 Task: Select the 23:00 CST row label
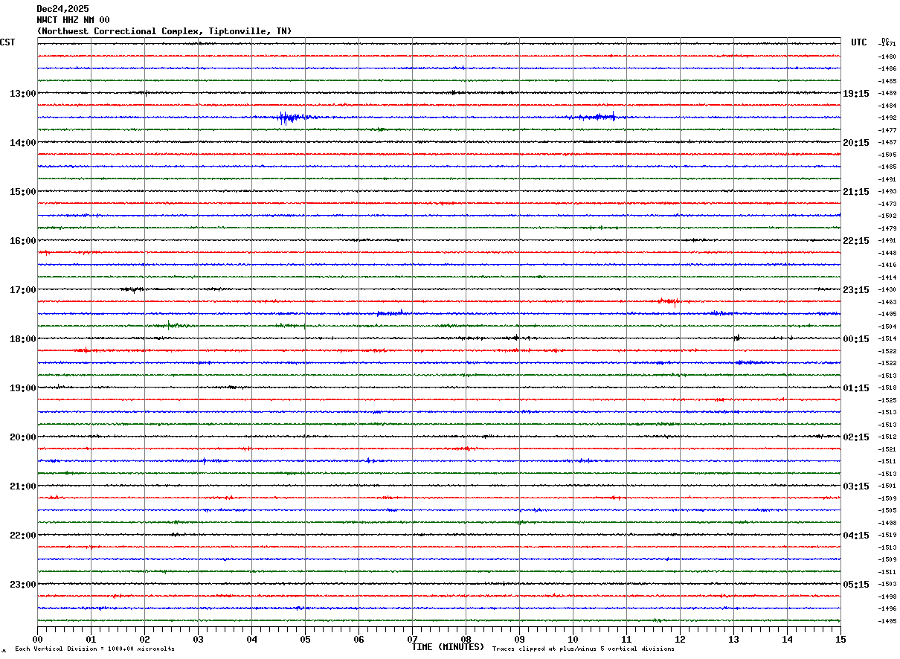click(x=22, y=585)
